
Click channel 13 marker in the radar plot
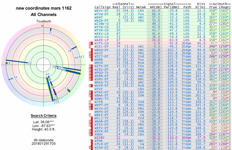click(67, 88)
